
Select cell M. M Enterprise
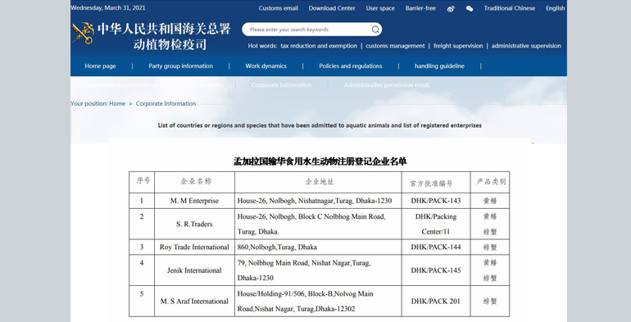coord(194,201)
